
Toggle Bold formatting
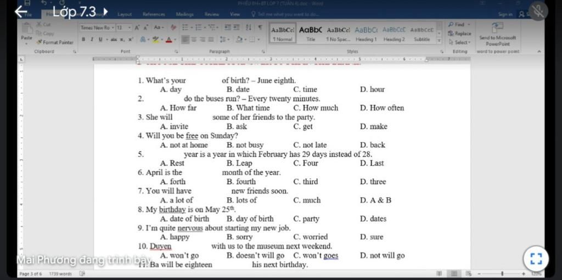click(x=83, y=40)
